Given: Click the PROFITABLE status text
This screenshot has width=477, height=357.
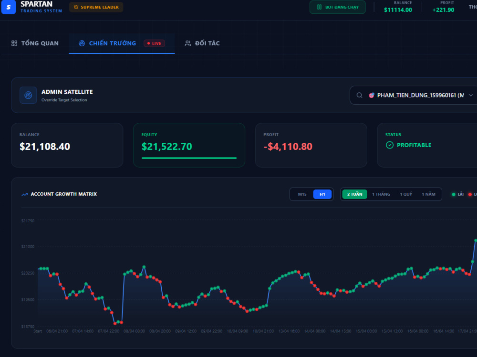Looking at the screenshot, I should (x=414, y=145).
